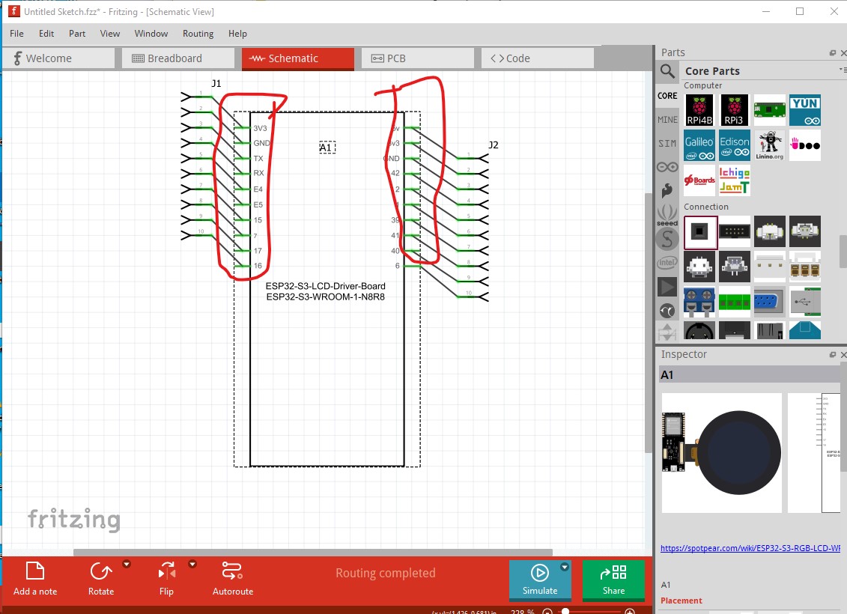Click the ESP32 breadboard image in Inspector

click(x=722, y=452)
